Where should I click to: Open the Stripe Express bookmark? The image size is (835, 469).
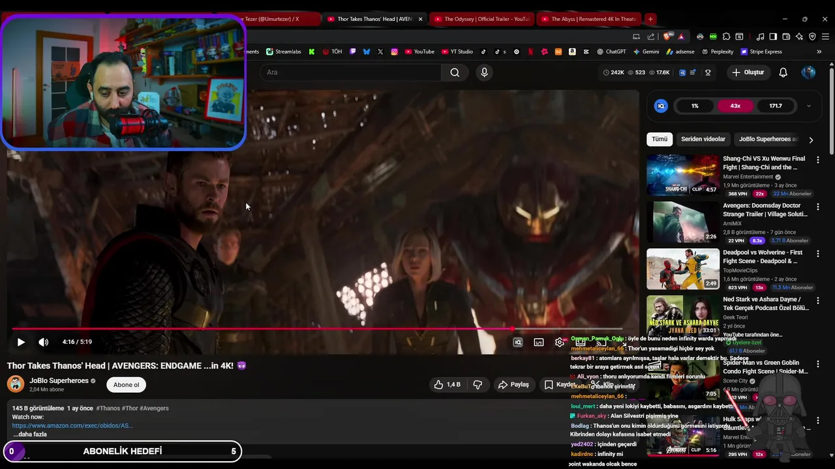click(x=761, y=51)
